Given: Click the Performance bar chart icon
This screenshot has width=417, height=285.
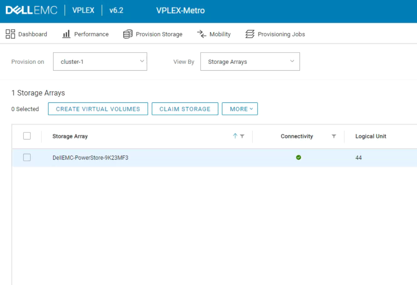Looking at the screenshot, I should coord(66,34).
